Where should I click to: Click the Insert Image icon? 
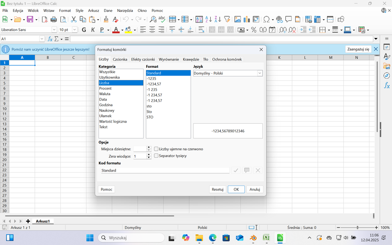tap(237, 19)
